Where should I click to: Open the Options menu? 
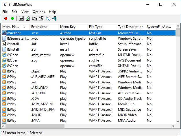39,12
